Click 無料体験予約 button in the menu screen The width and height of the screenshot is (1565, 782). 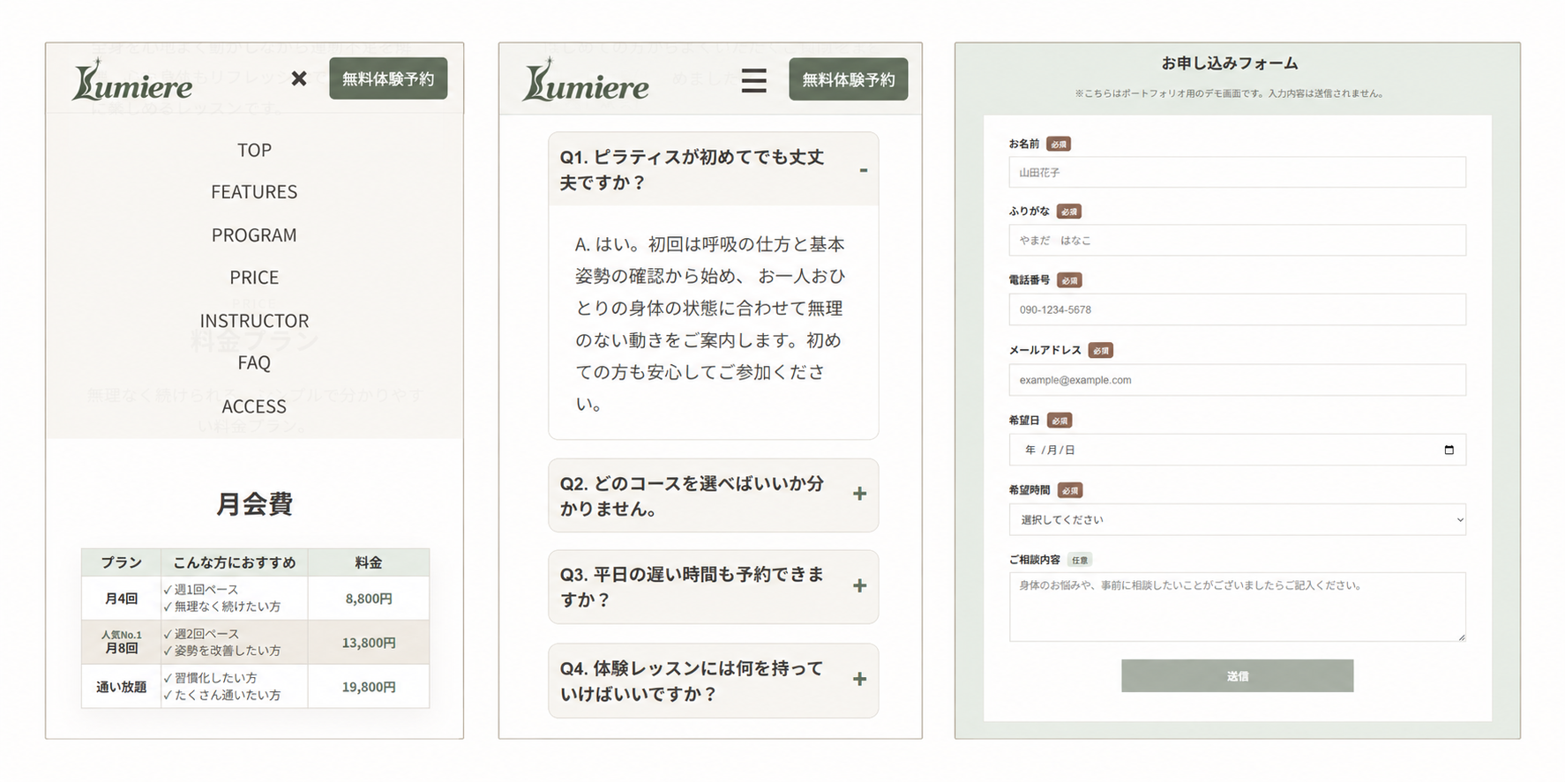coord(388,78)
